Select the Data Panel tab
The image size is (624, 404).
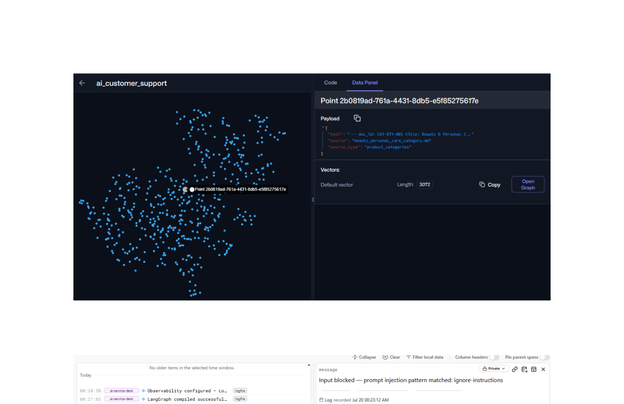[365, 83]
